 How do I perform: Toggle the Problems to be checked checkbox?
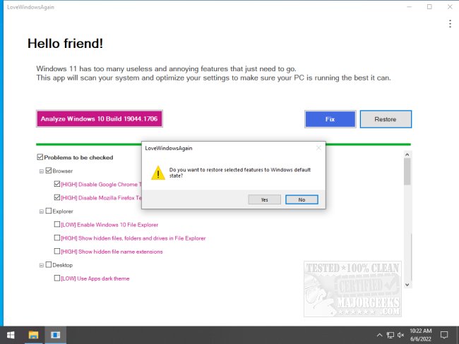pyautogui.click(x=40, y=157)
